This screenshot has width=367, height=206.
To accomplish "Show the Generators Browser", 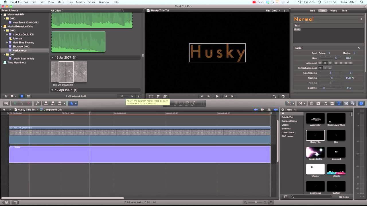I will 346,103.
